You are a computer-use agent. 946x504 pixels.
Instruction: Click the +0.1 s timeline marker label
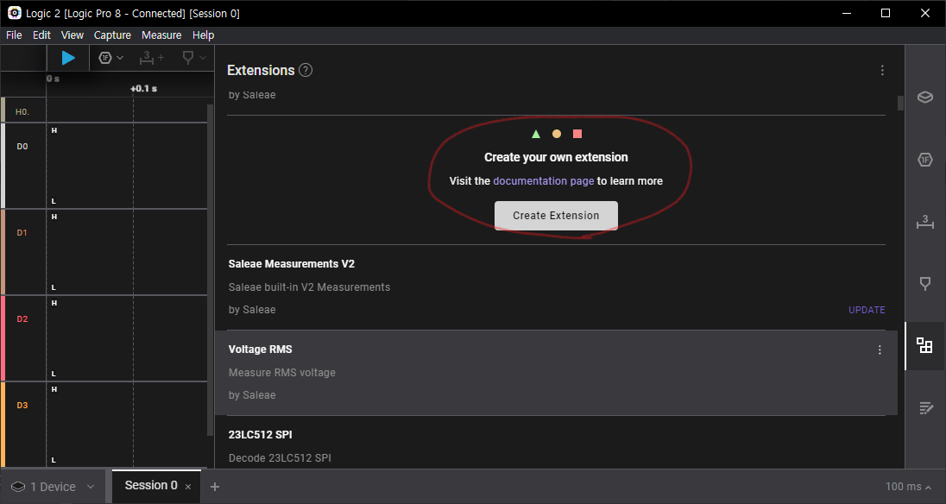143,89
